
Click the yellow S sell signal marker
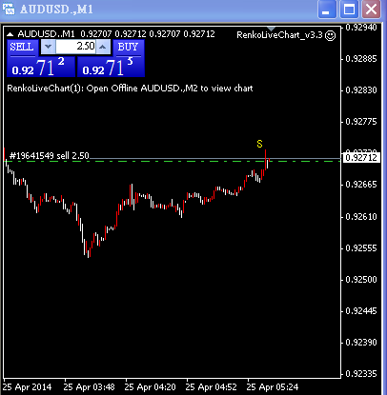point(260,144)
